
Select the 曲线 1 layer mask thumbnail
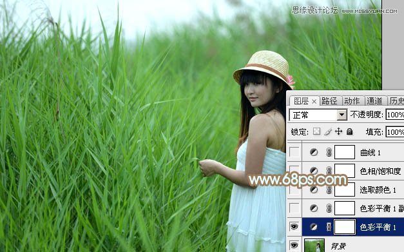tap(345, 152)
